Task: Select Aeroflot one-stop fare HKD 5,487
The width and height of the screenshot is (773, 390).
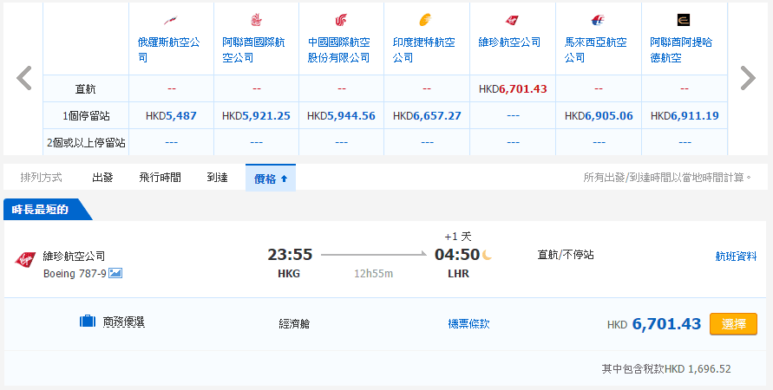Action: (171, 115)
